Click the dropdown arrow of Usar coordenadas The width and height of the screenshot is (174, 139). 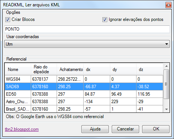(166, 44)
